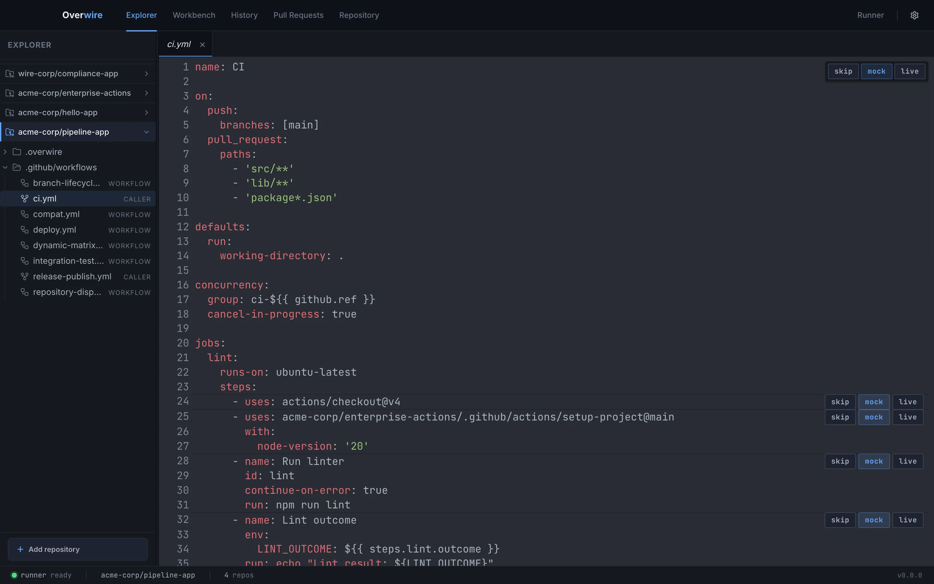Switch to the Workbench tab
Screen dimensions: 934x584
tap(194, 15)
